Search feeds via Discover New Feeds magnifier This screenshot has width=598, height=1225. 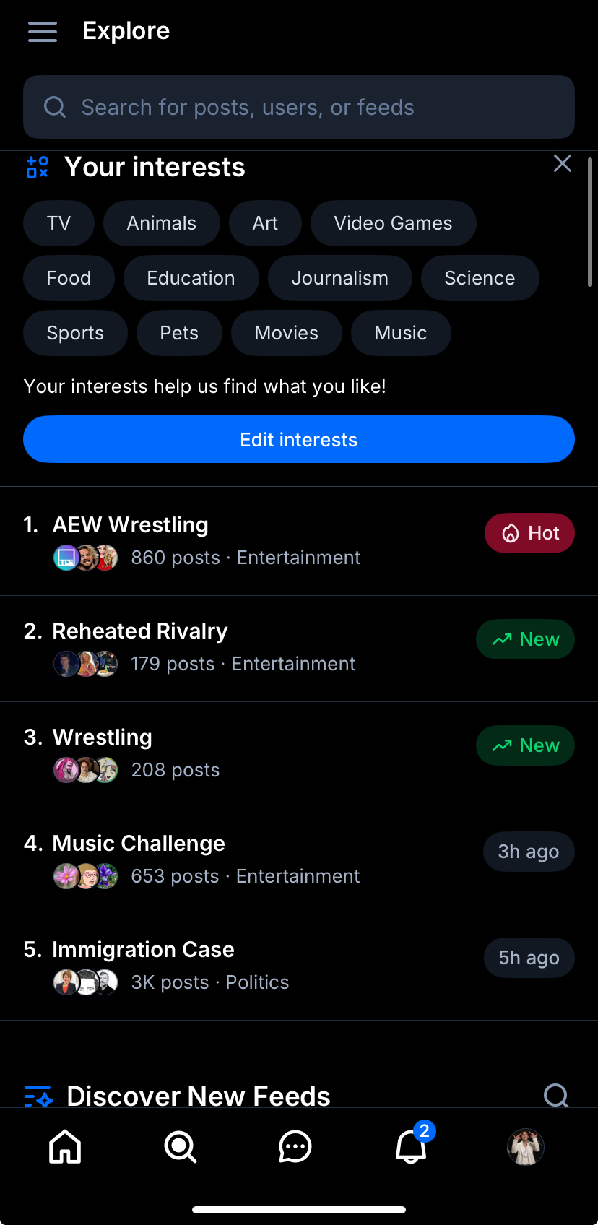[556, 1095]
